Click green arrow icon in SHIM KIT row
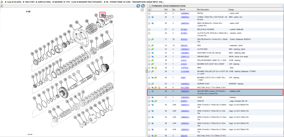Viewport: 284px width, 137px height. (156, 101)
